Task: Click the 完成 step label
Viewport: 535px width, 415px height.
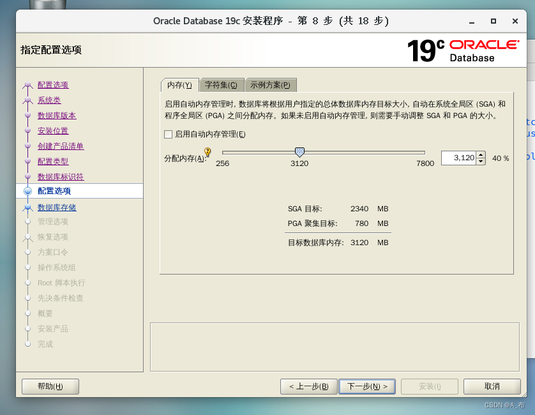Action: click(x=45, y=344)
